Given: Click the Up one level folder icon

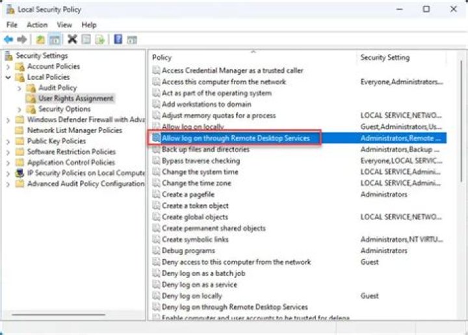Looking at the screenshot, I should [40, 40].
